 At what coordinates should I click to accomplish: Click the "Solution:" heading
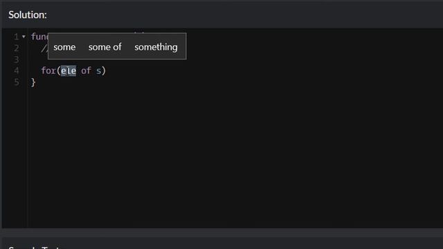[x=28, y=15]
